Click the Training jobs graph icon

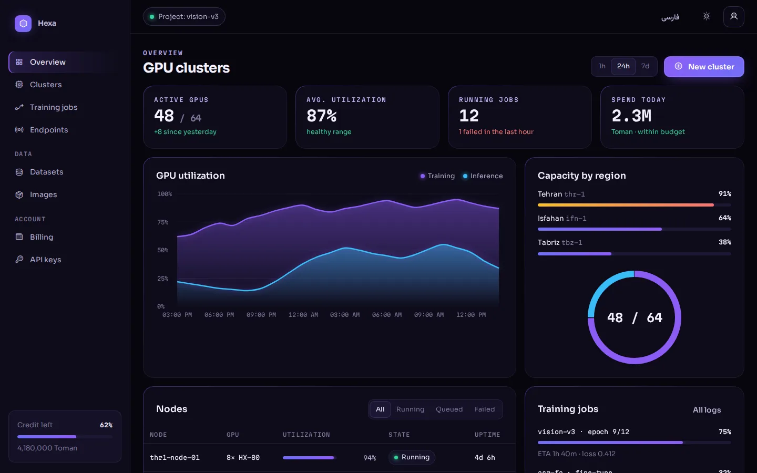19,107
